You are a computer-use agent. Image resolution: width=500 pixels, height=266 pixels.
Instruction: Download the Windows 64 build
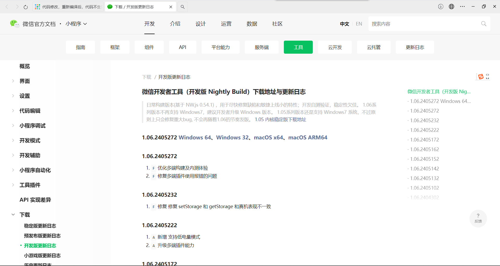[195, 137]
